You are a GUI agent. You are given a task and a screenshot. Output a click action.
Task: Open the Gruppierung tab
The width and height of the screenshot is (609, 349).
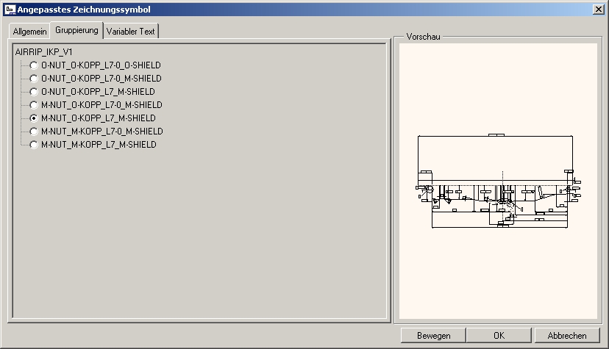click(76, 30)
